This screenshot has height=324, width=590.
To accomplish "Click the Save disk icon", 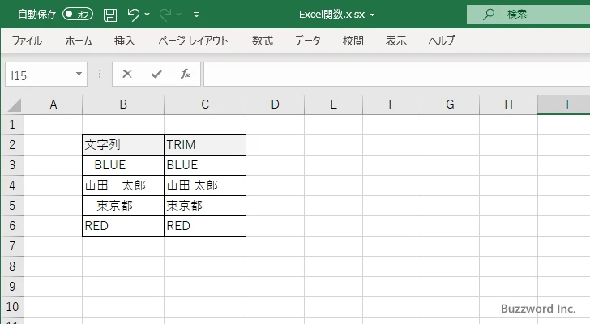I will [x=110, y=15].
